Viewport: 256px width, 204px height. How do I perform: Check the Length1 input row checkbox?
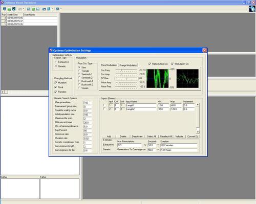pyautogui.click(x=104, y=105)
